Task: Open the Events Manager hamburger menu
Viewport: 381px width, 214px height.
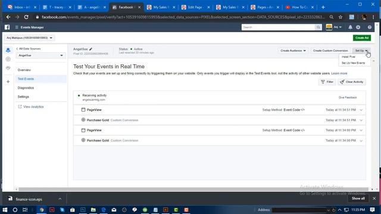Action: pos(17,27)
